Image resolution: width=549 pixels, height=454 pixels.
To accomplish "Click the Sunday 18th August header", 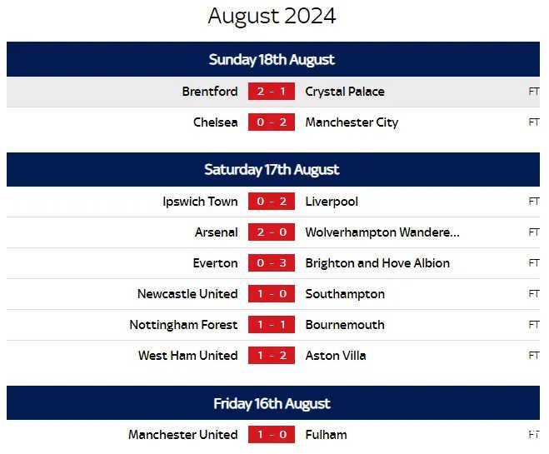I will tap(272, 59).
